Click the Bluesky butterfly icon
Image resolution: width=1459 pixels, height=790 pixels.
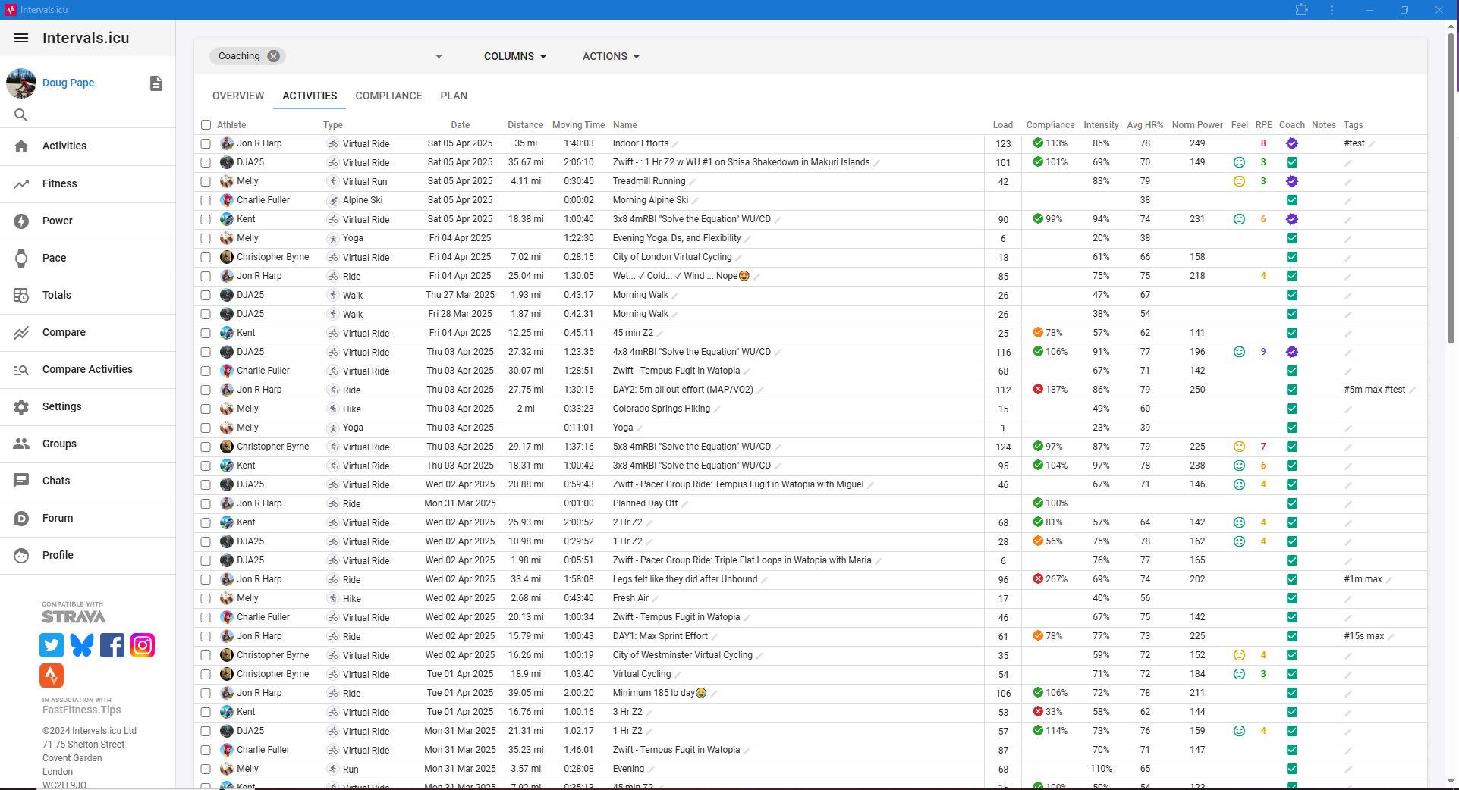[x=82, y=645]
